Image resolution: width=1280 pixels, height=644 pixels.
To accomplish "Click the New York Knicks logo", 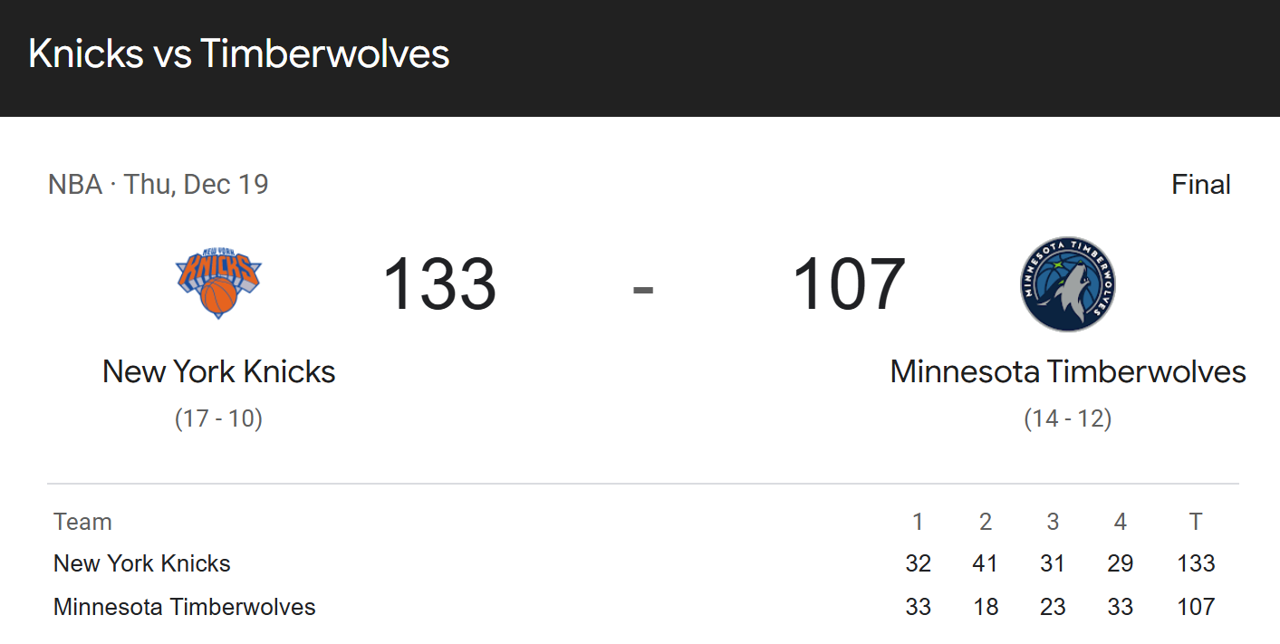I will 218,284.
